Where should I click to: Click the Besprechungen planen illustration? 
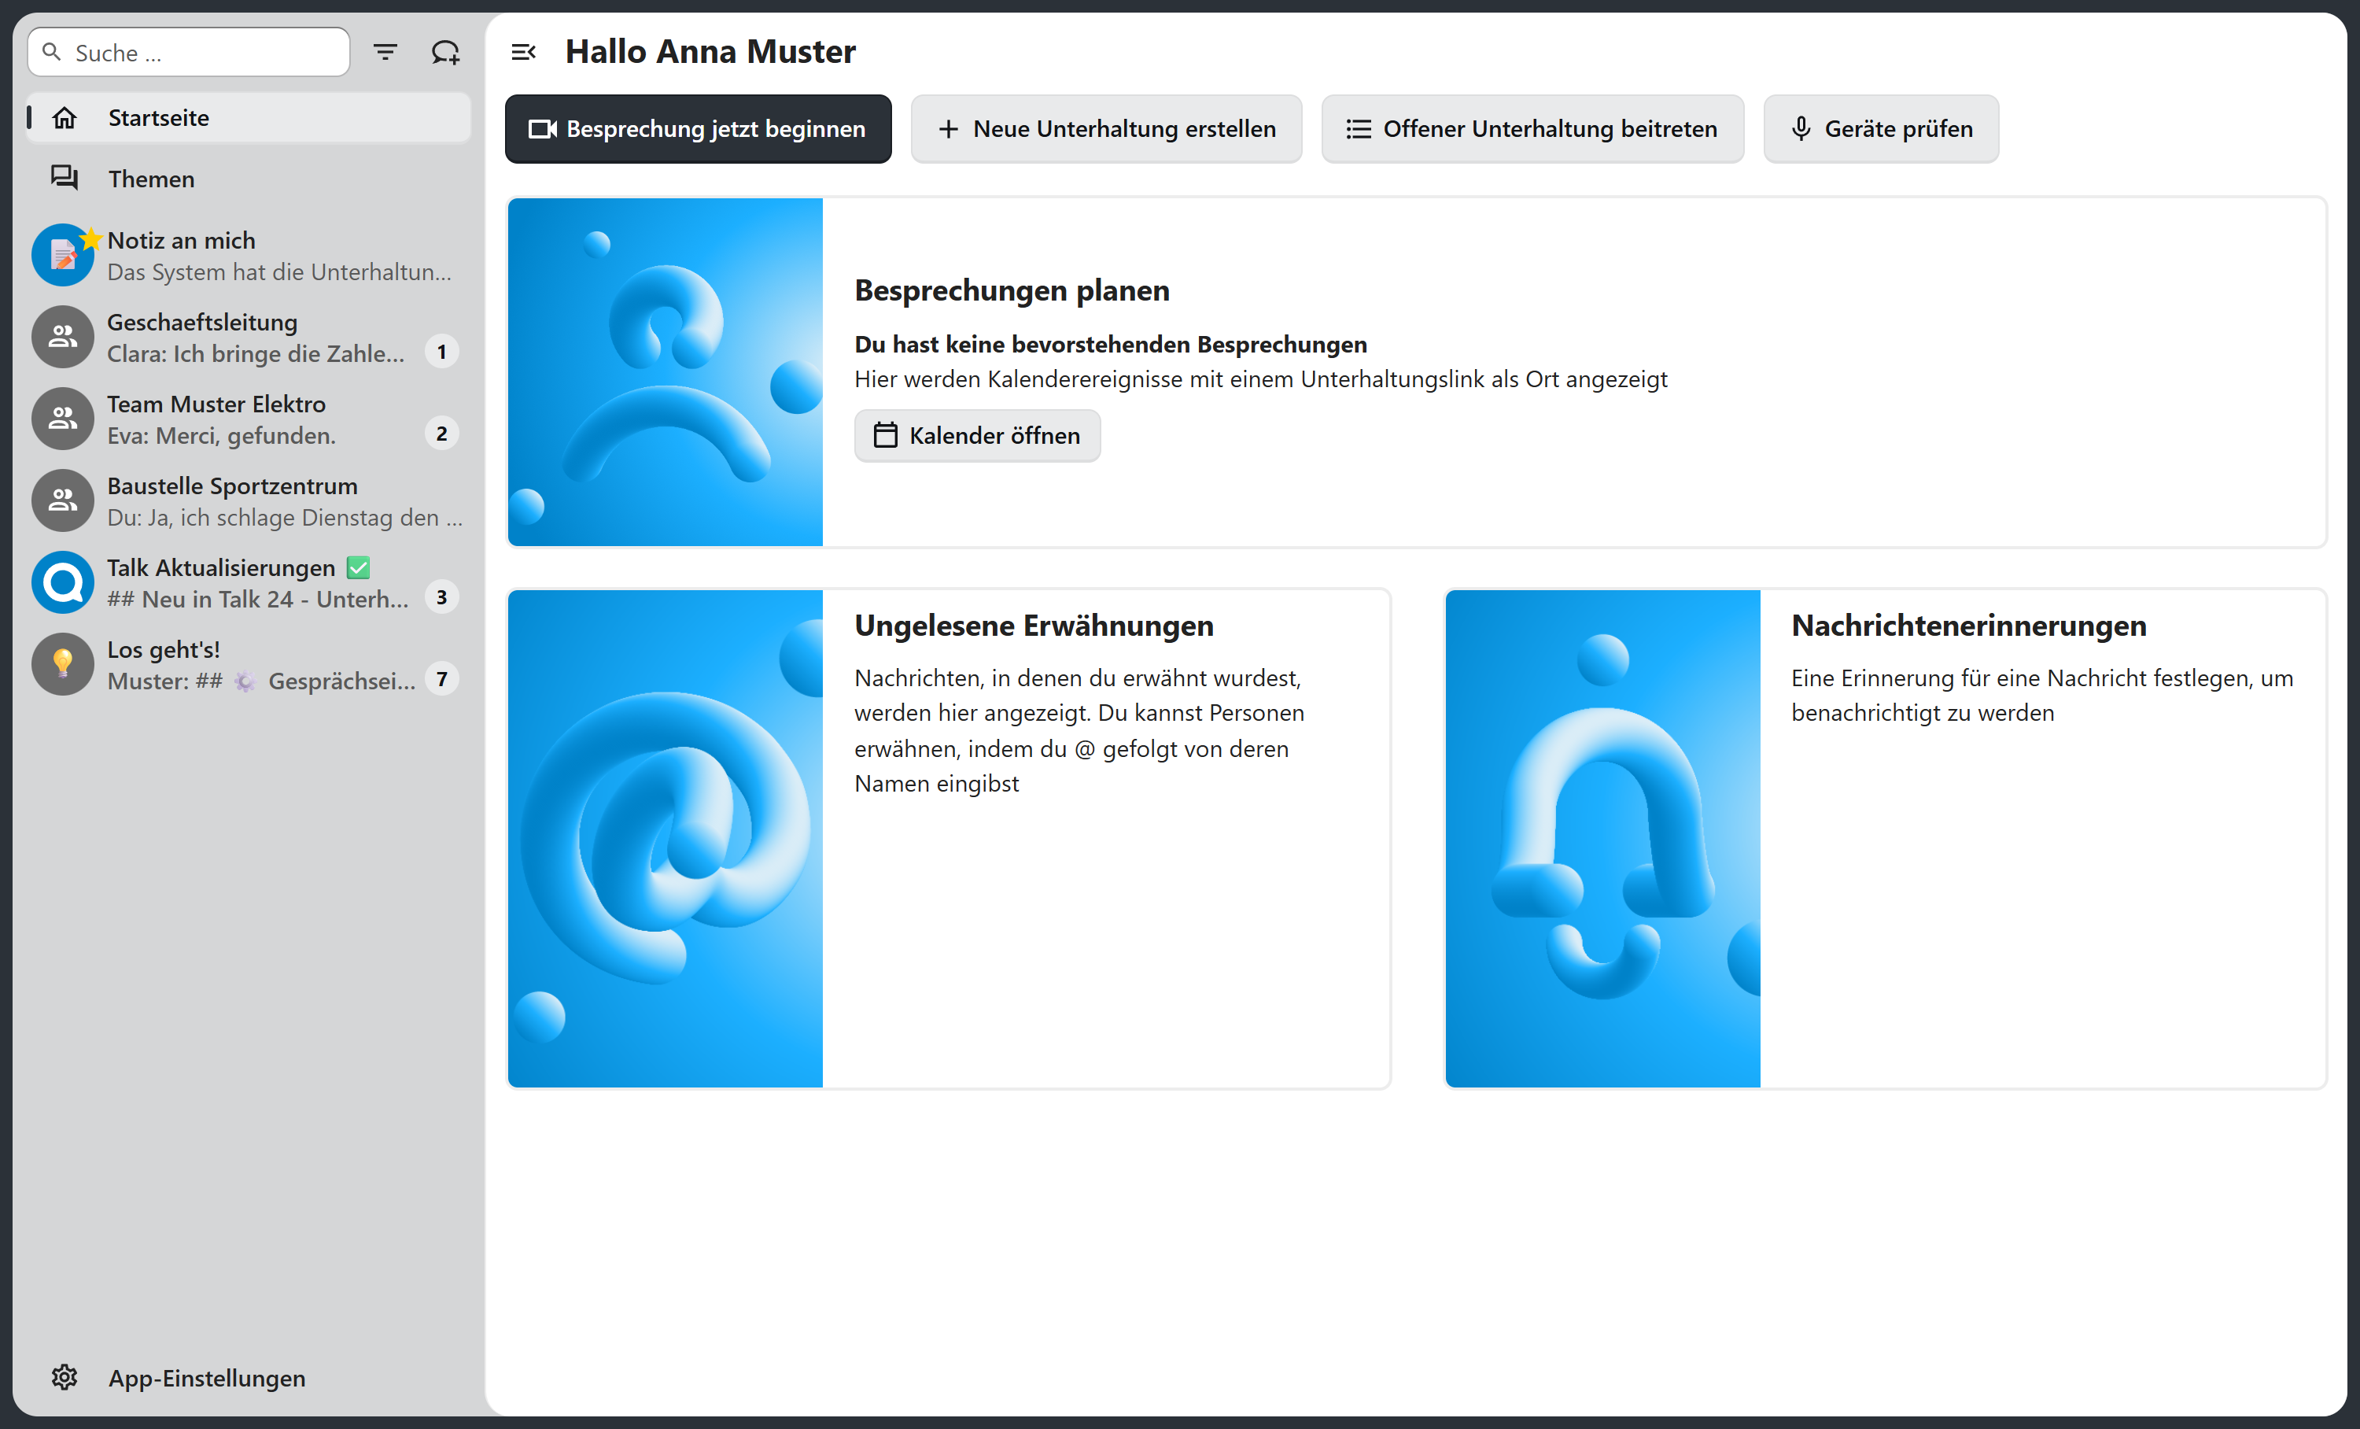click(x=666, y=372)
